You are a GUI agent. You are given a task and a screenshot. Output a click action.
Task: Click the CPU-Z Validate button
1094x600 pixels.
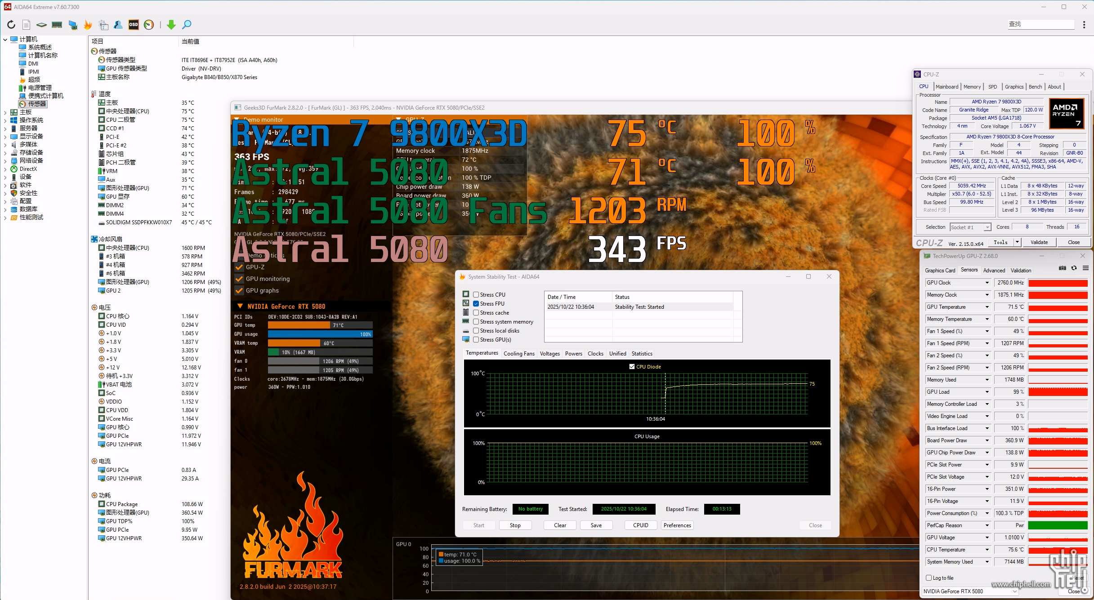1039,242
